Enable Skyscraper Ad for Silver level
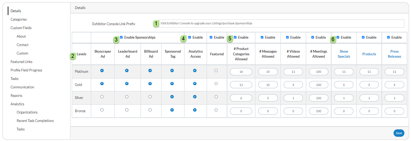This screenshot has height=141, width=411. pos(102,97)
